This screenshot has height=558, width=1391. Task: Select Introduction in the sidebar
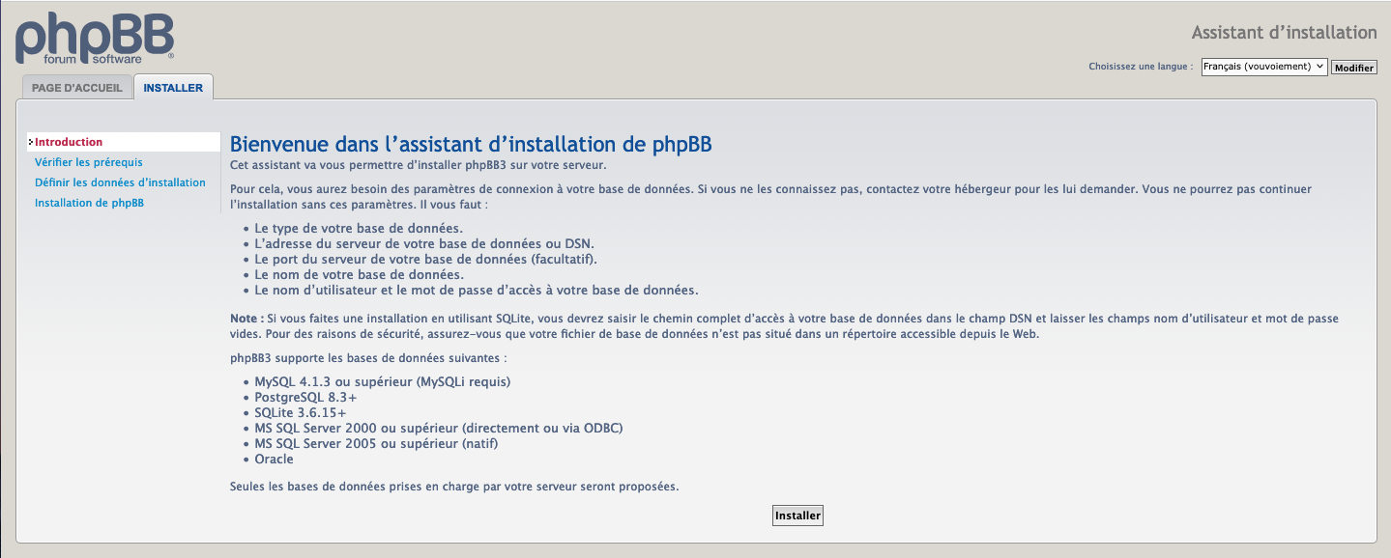click(69, 142)
